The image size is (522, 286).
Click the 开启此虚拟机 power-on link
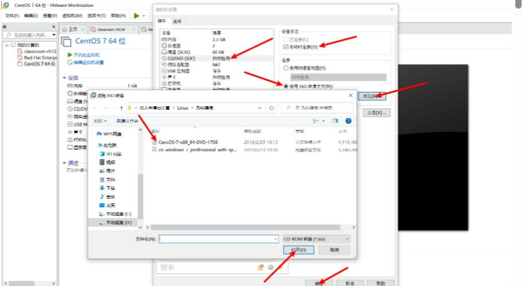tap(86, 55)
